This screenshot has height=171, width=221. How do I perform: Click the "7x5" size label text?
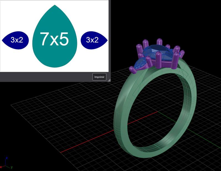click(x=54, y=39)
